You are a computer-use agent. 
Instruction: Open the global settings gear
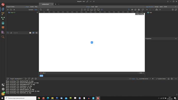(3, 89)
